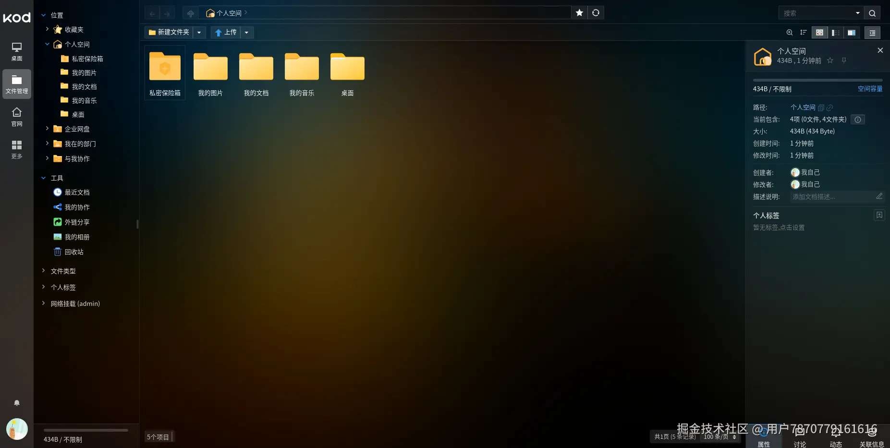The image size is (890, 448).
Task: Add current folder to favorites with star icon
Action: click(579, 13)
